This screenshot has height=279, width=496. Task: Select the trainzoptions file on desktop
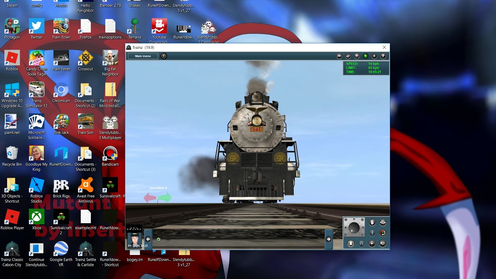(x=110, y=29)
